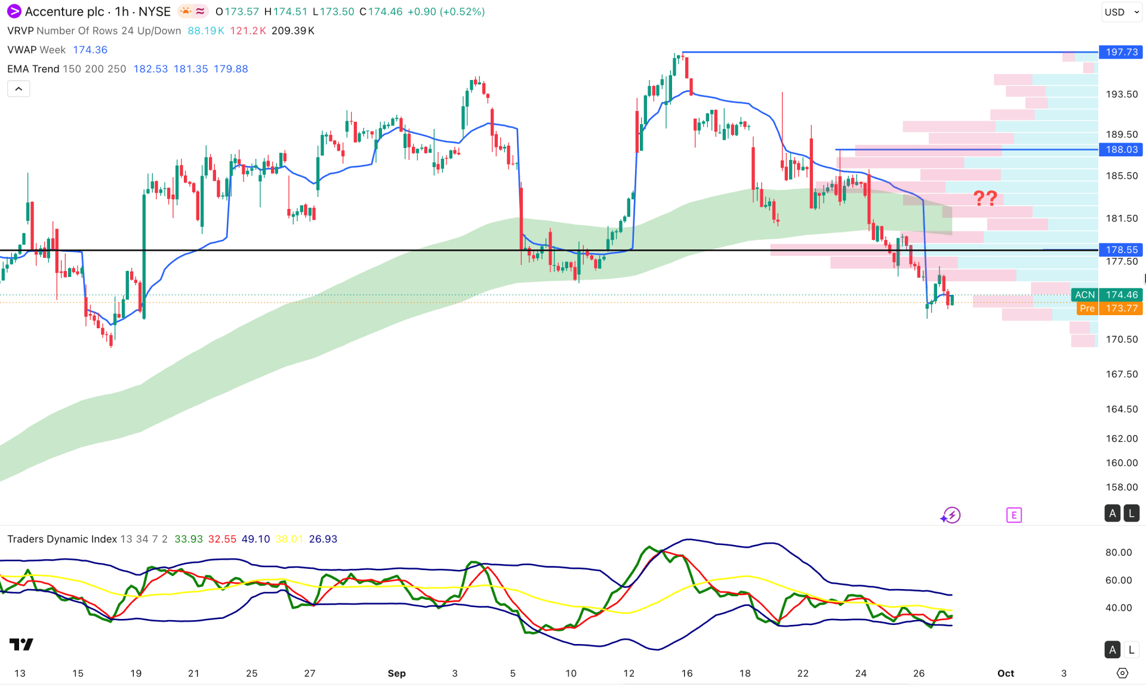Viewport: 1146px width, 687px height.
Task: Click the 197.73 price label
Action: coord(1121,52)
